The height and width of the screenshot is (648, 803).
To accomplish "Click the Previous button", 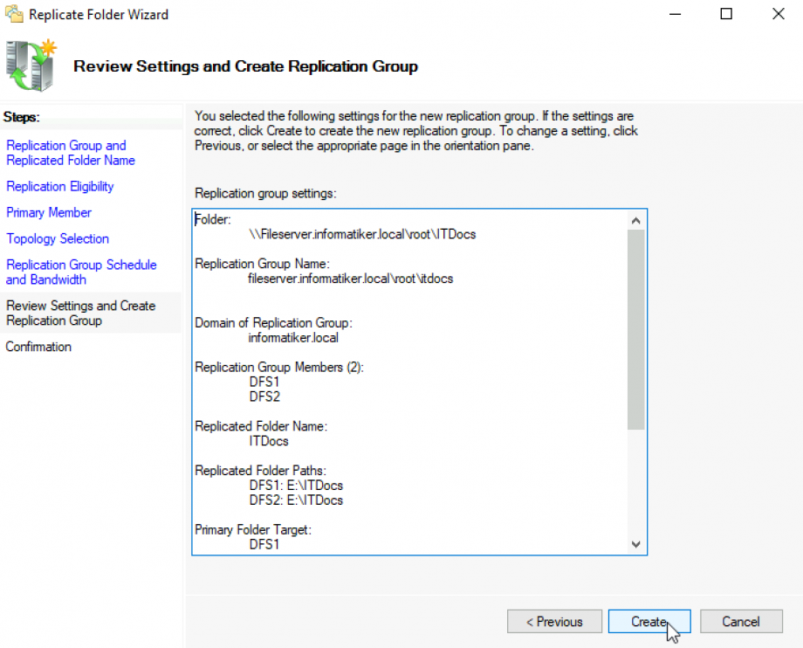I will pos(554,622).
